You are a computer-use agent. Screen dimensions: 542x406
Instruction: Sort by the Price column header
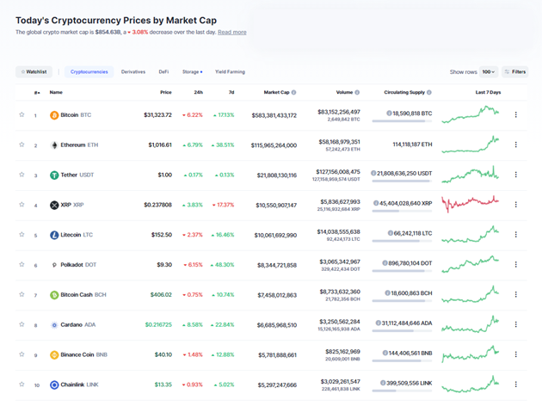(166, 92)
